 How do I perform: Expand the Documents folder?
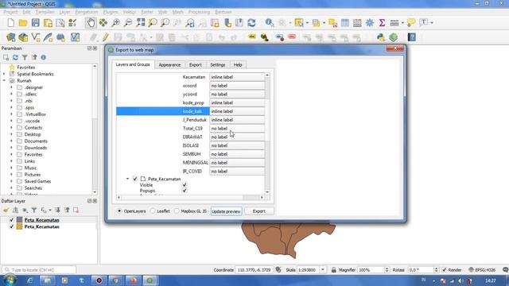tap(11, 141)
